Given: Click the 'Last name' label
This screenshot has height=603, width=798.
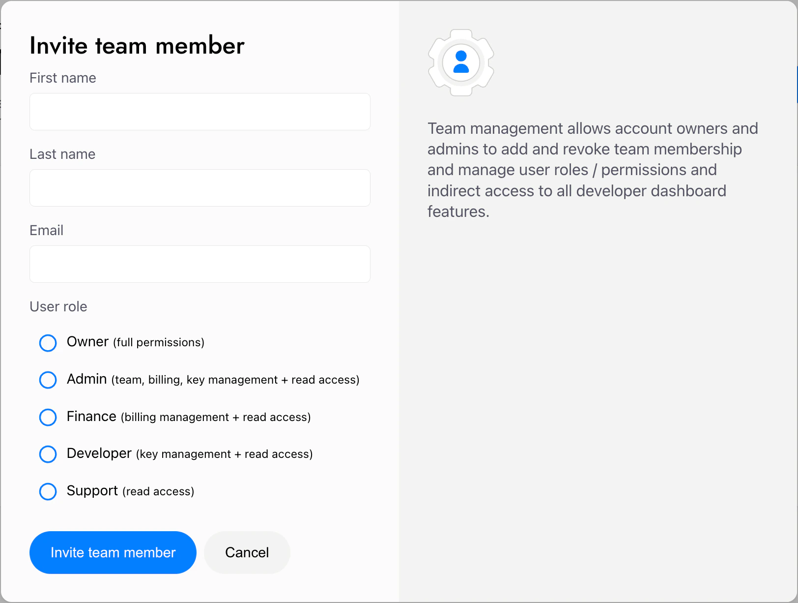Looking at the screenshot, I should pos(62,154).
